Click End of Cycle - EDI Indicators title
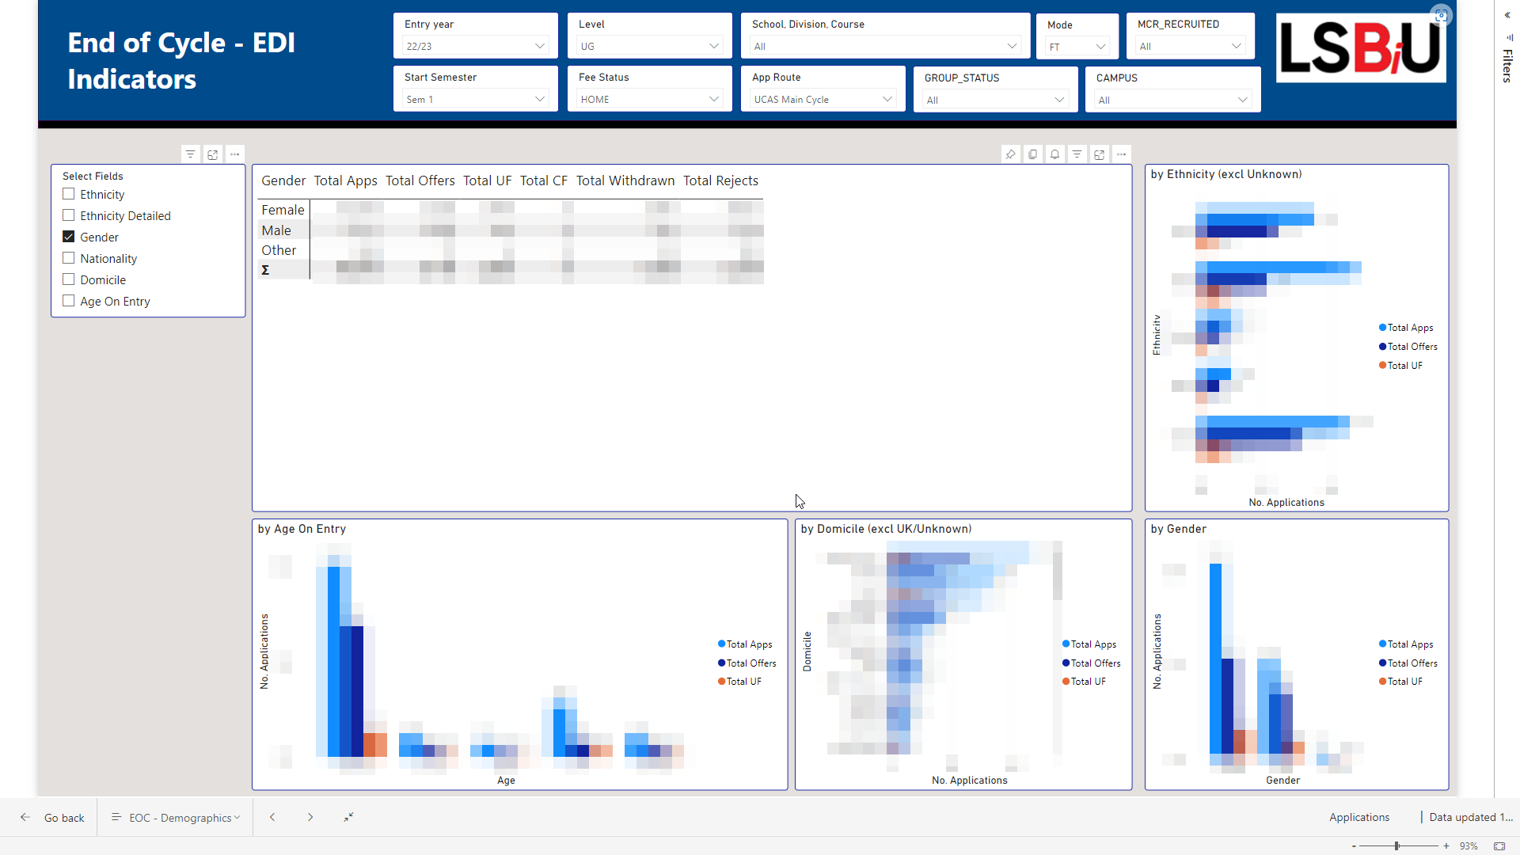Viewport: 1520px width, 855px height. pos(181,61)
